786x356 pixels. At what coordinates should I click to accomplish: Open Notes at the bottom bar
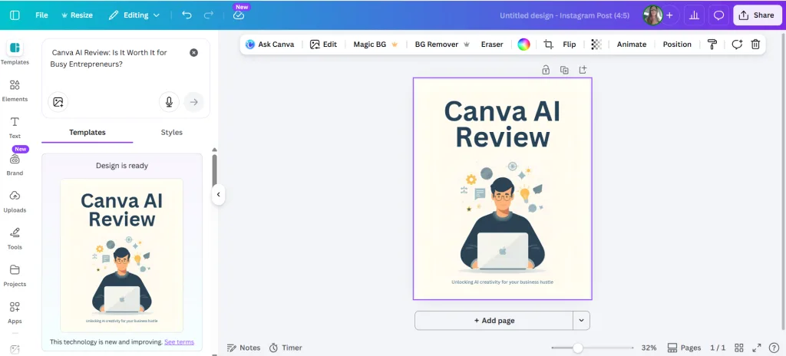pos(243,348)
